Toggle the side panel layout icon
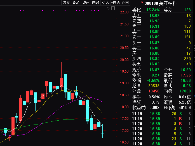Viewport: 195px width, 146px height. (113, 8)
